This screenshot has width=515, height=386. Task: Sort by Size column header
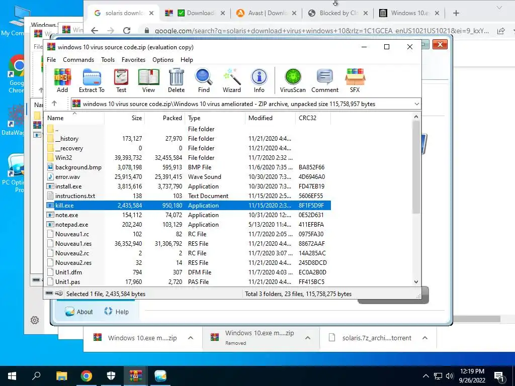tap(125, 118)
